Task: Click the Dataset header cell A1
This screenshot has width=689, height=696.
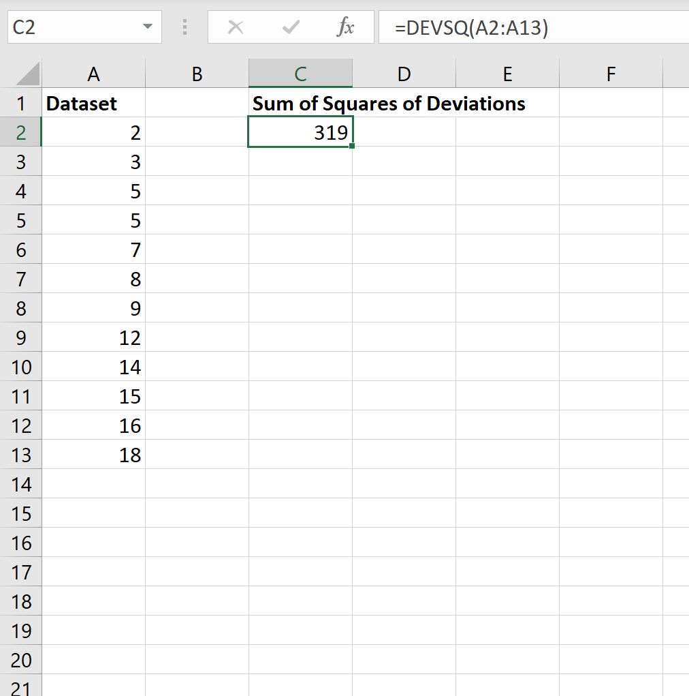Action: (93, 103)
